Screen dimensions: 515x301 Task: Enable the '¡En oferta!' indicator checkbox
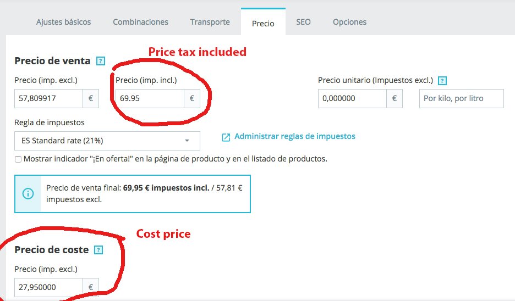click(18, 159)
